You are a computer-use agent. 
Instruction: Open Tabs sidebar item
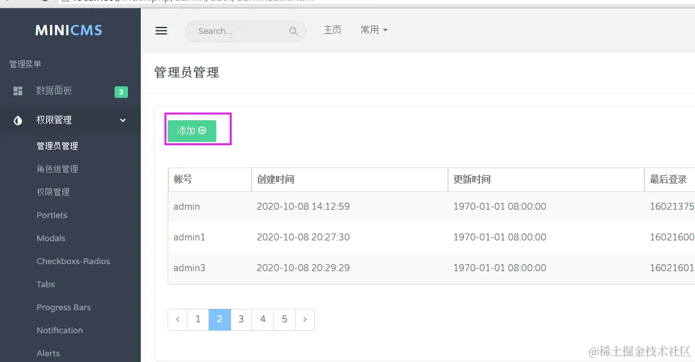pyautogui.click(x=45, y=284)
